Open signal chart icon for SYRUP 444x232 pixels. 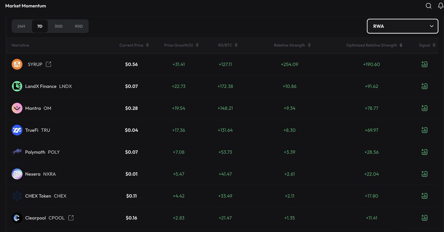point(424,64)
